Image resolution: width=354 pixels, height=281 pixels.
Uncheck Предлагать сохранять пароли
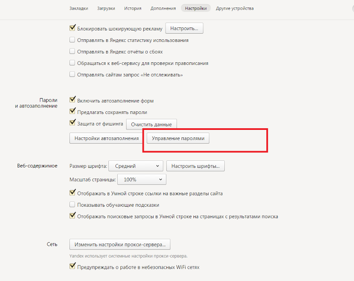(73, 112)
